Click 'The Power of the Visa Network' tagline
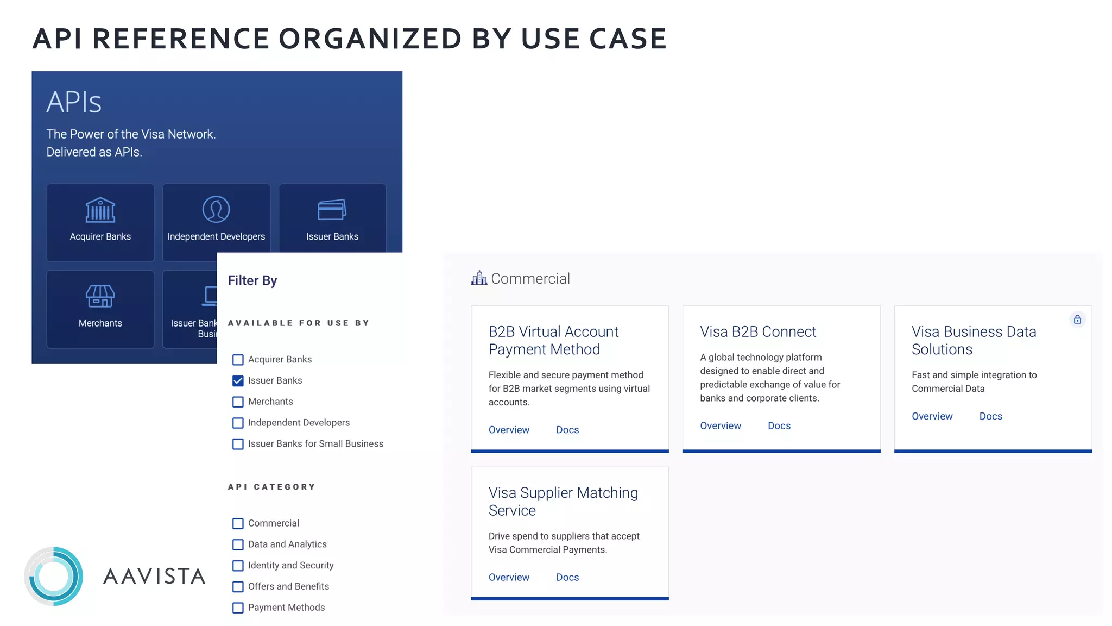Viewport: 1112px width, 626px height. pos(131,134)
